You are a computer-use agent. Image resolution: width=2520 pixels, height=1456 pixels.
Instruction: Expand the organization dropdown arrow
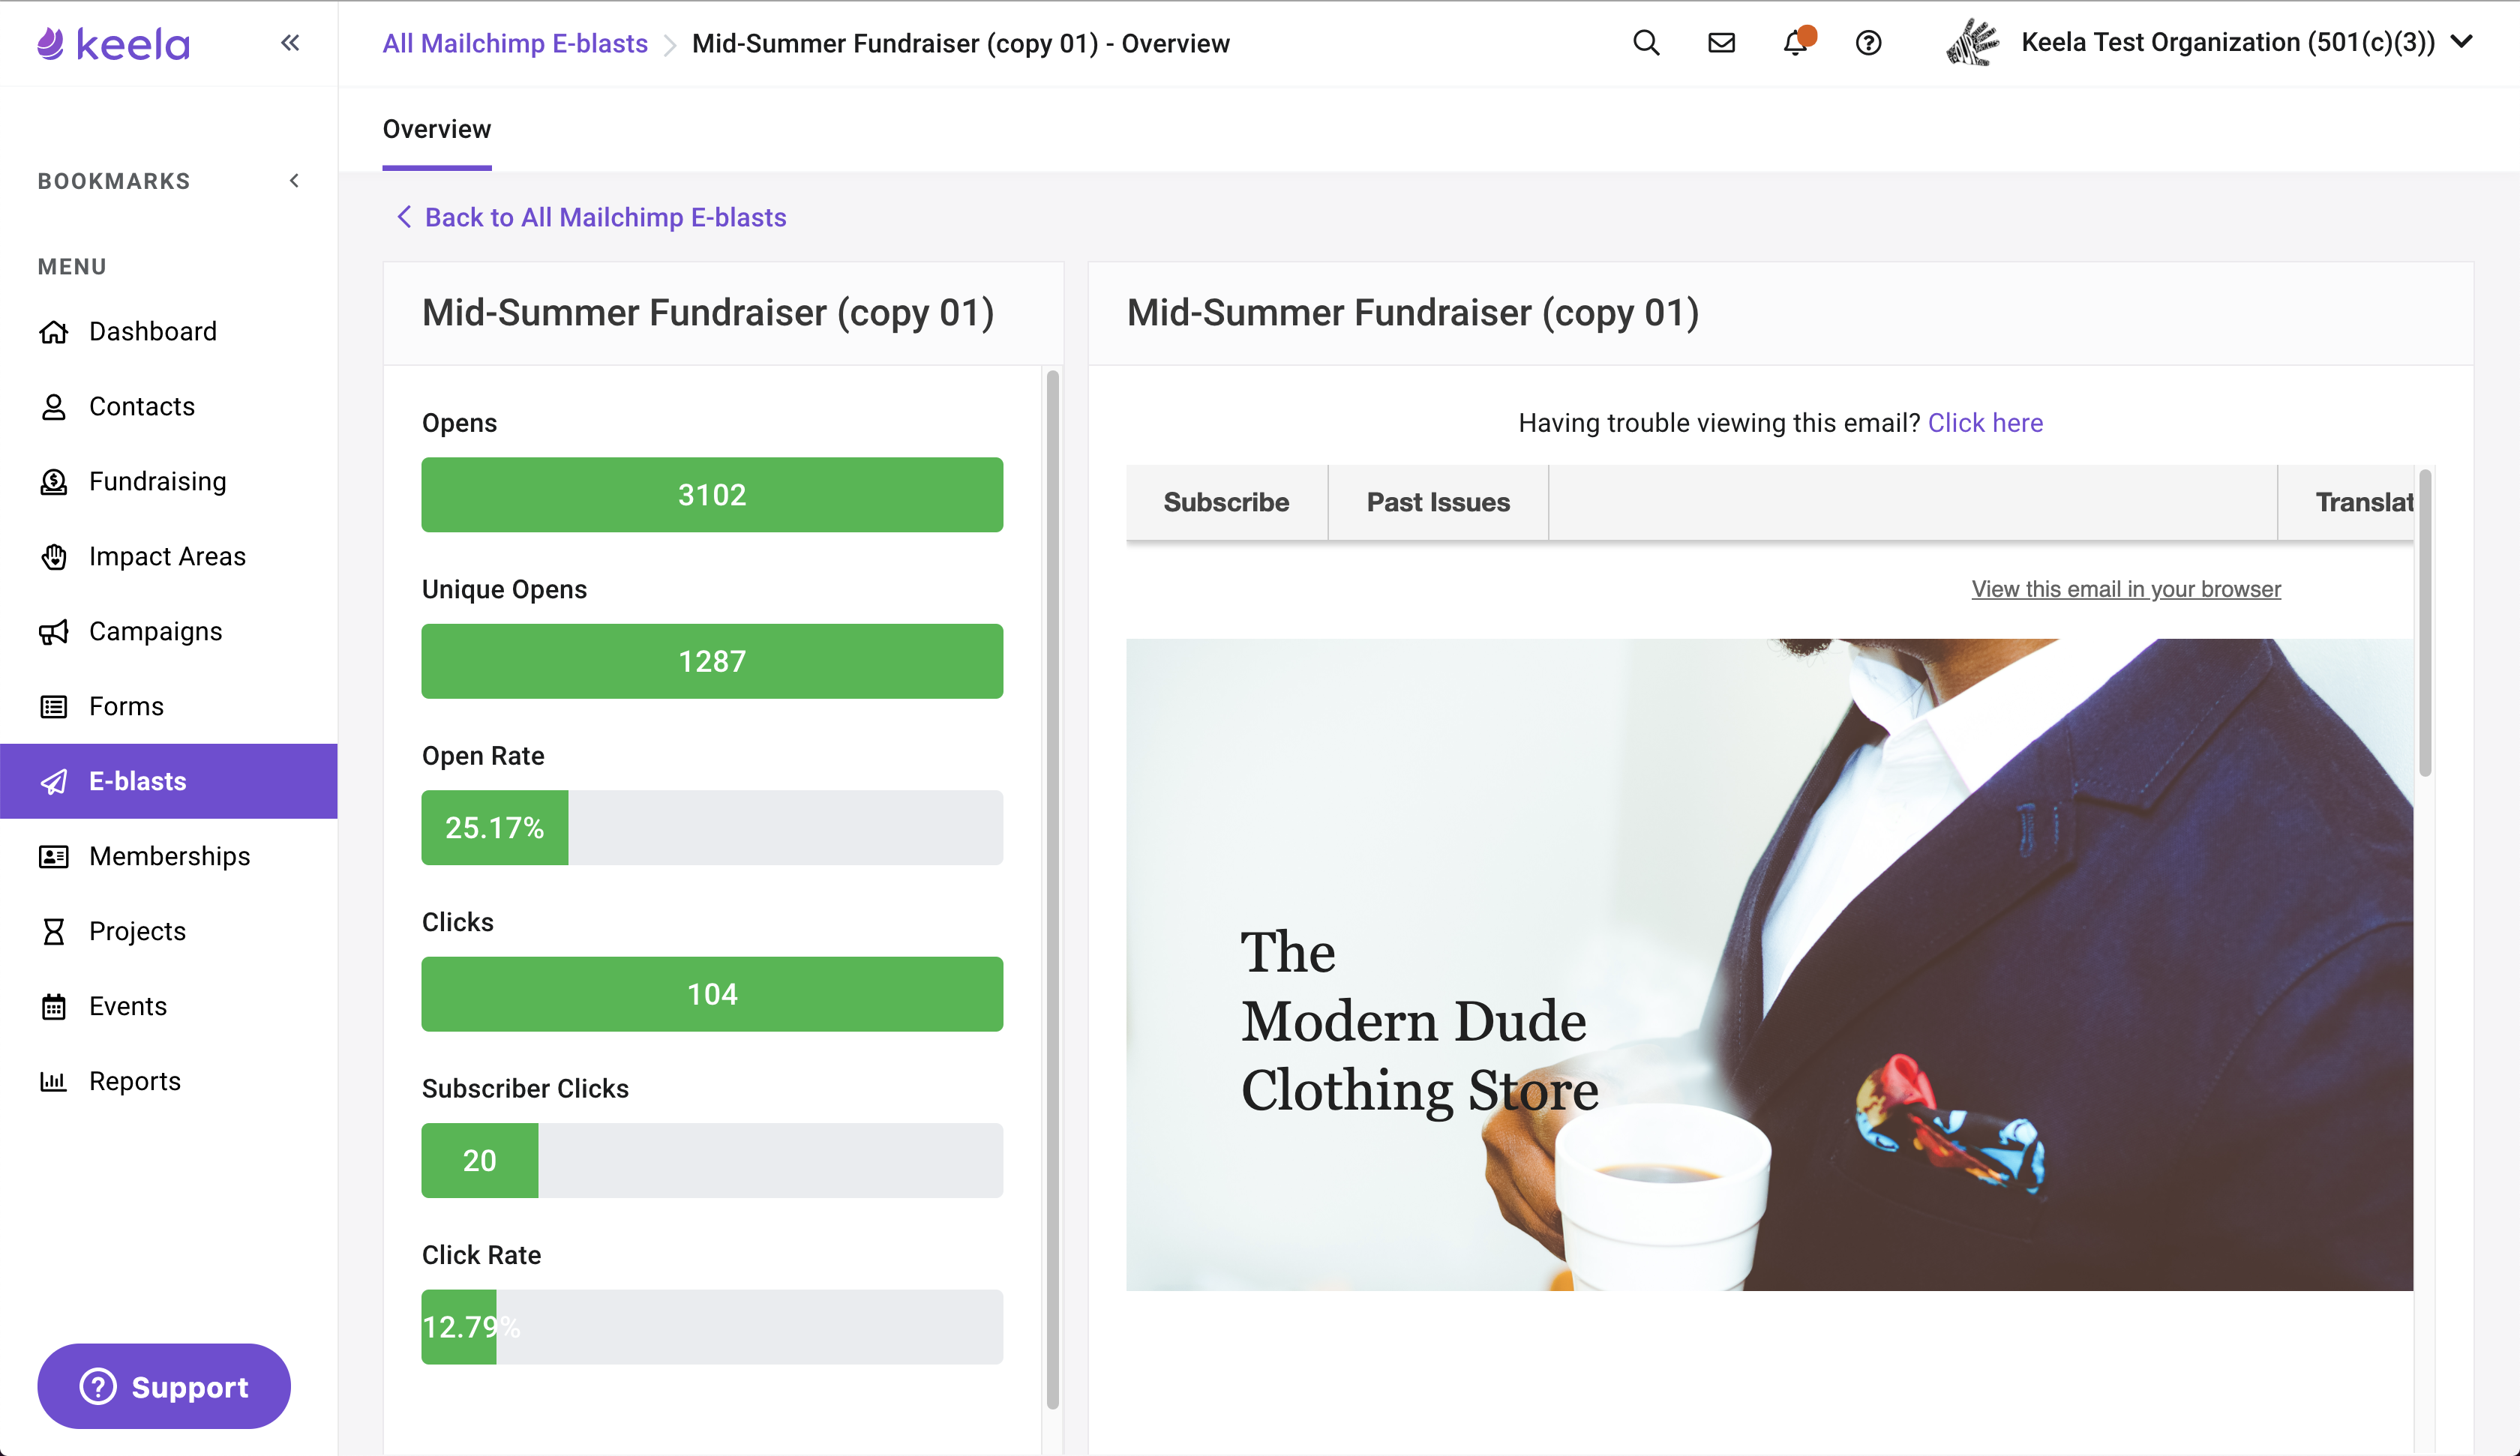tap(2462, 42)
